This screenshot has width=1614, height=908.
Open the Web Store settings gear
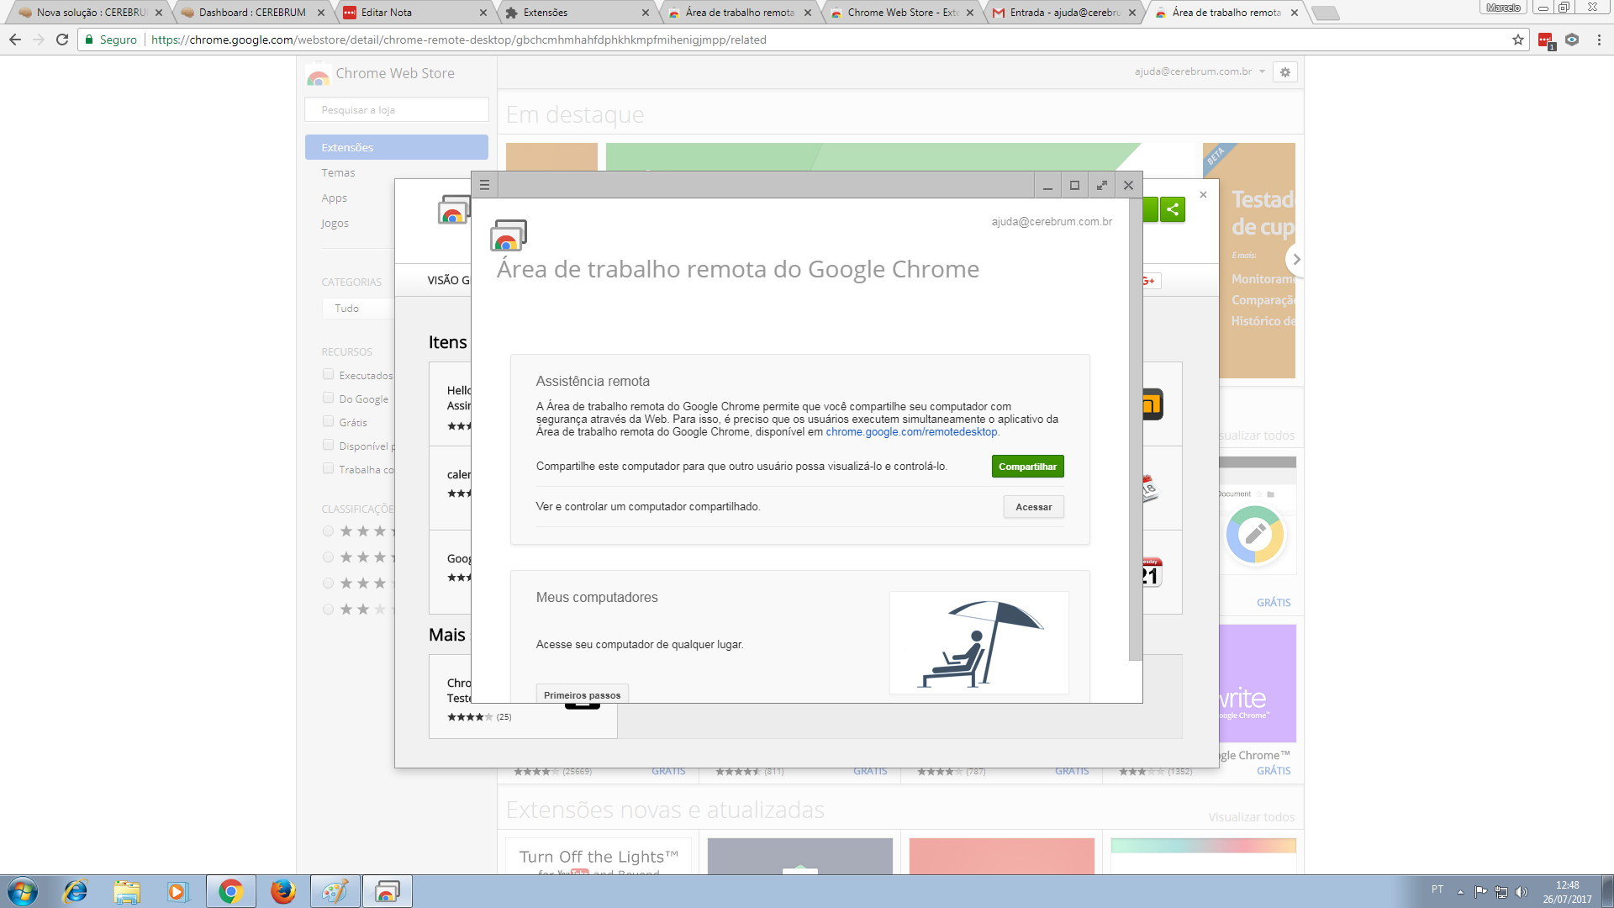[1284, 72]
